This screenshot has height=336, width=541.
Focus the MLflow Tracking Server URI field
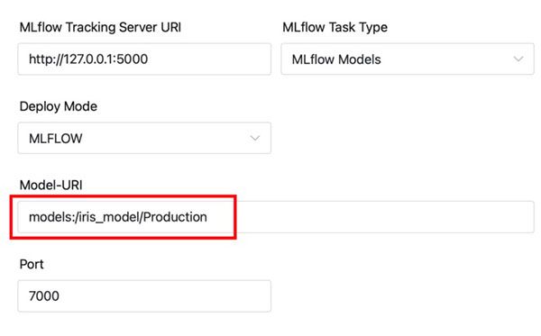(x=144, y=59)
